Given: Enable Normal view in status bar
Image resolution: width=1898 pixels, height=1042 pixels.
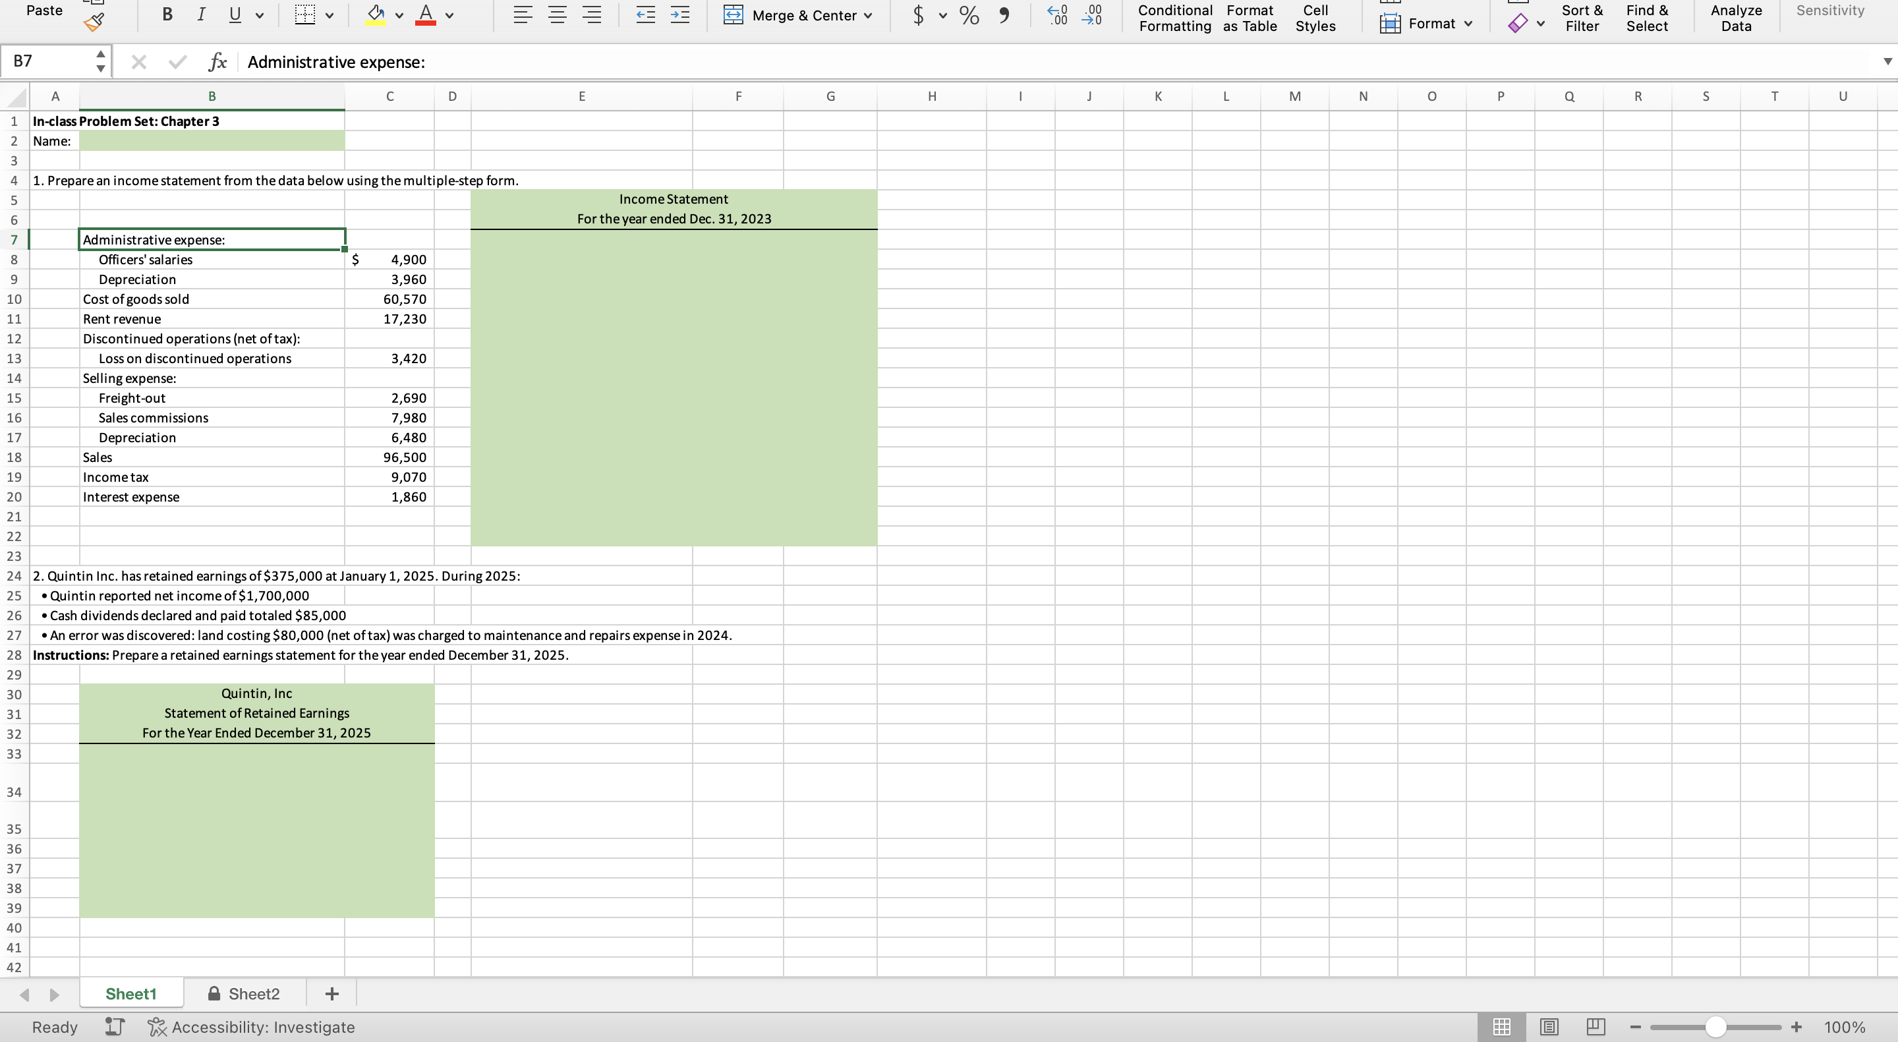Looking at the screenshot, I should pos(1502,1027).
